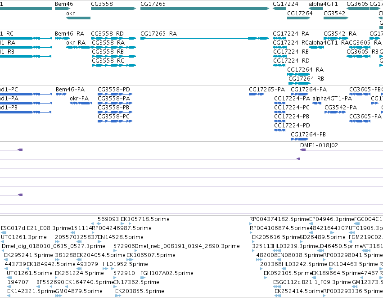Select the CG17224 gene label
Screen dimensions: 383x298
pos(285,4)
